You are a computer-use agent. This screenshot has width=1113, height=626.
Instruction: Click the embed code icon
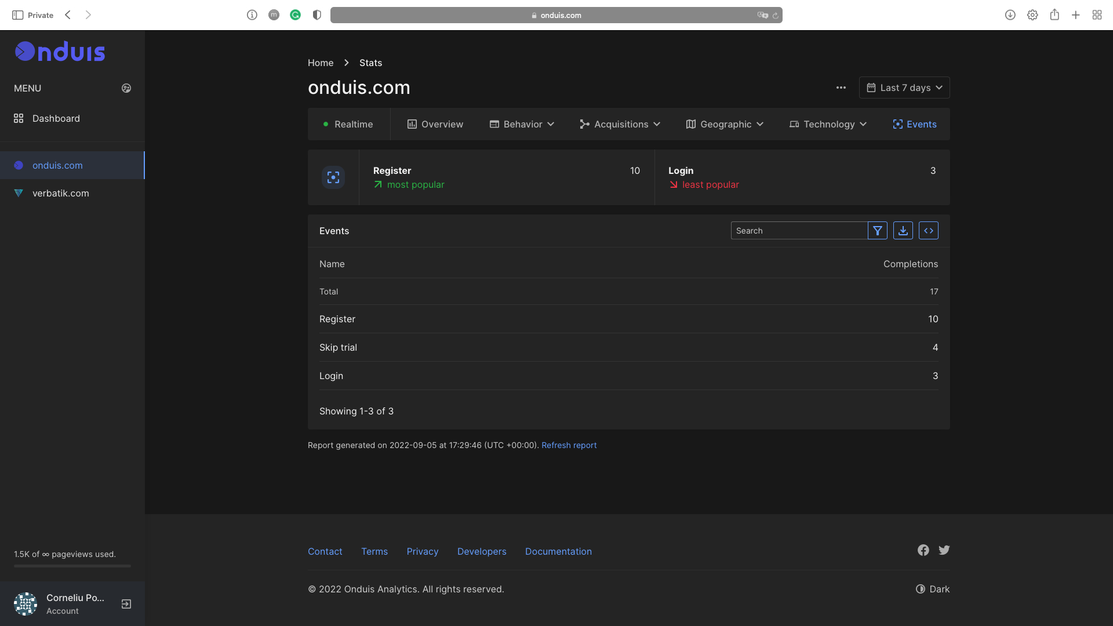pyautogui.click(x=929, y=231)
